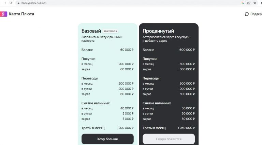Reload the page with refresh icon

pyautogui.click(x=11, y=3)
